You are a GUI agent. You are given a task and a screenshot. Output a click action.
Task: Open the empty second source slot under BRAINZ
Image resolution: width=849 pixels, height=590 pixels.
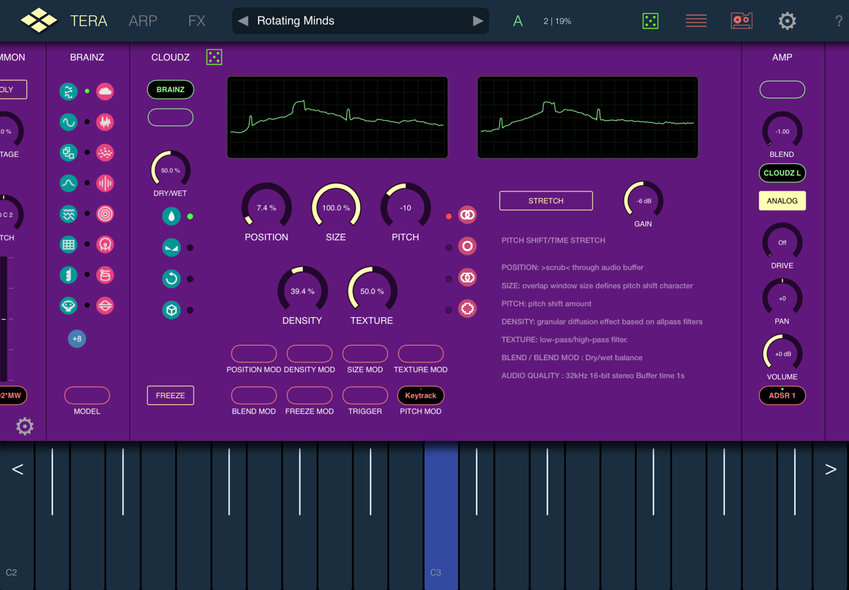[x=170, y=117]
